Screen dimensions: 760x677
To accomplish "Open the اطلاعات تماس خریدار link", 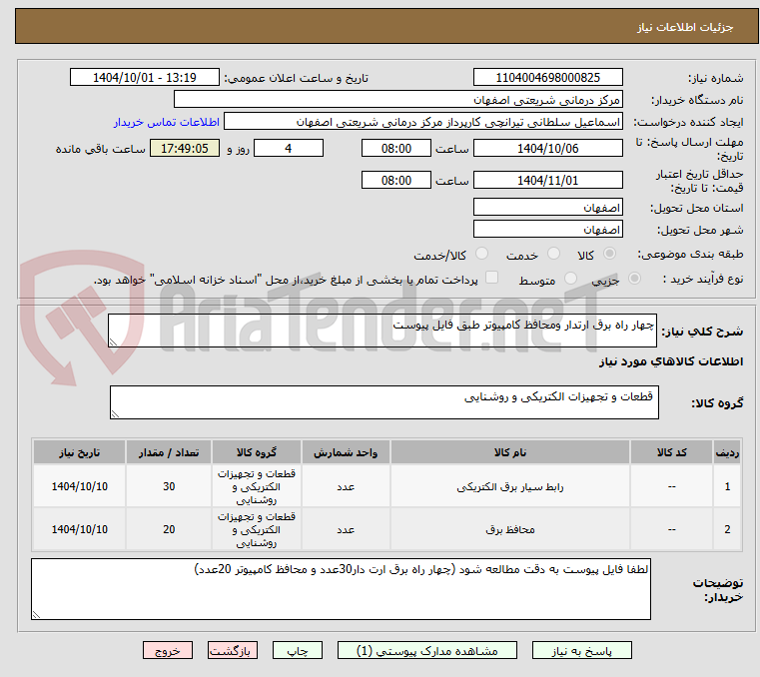I will (x=167, y=122).
